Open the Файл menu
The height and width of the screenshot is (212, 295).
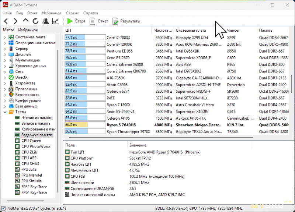pos(7,13)
